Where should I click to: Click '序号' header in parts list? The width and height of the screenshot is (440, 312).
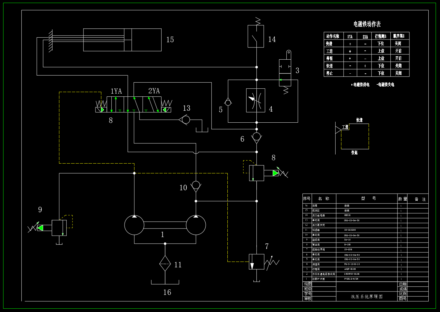coord(307,199)
